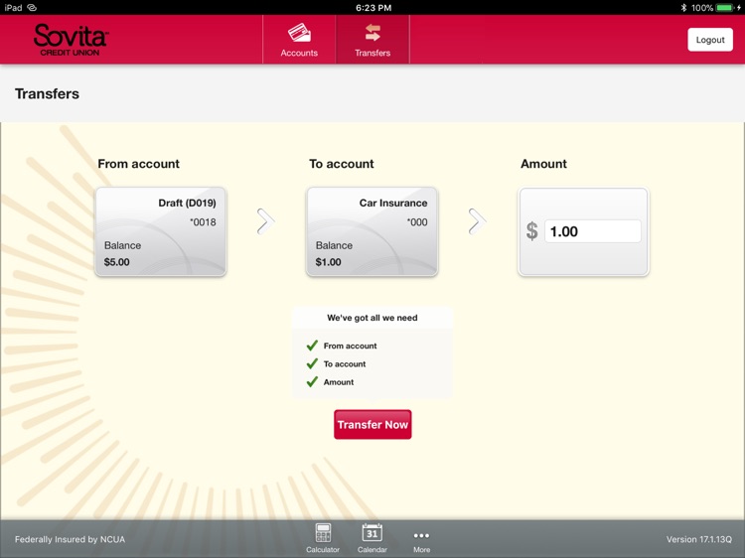The height and width of the screenshot is (558, 745).
Task: Click the Logout button
Action: [709, 40]
